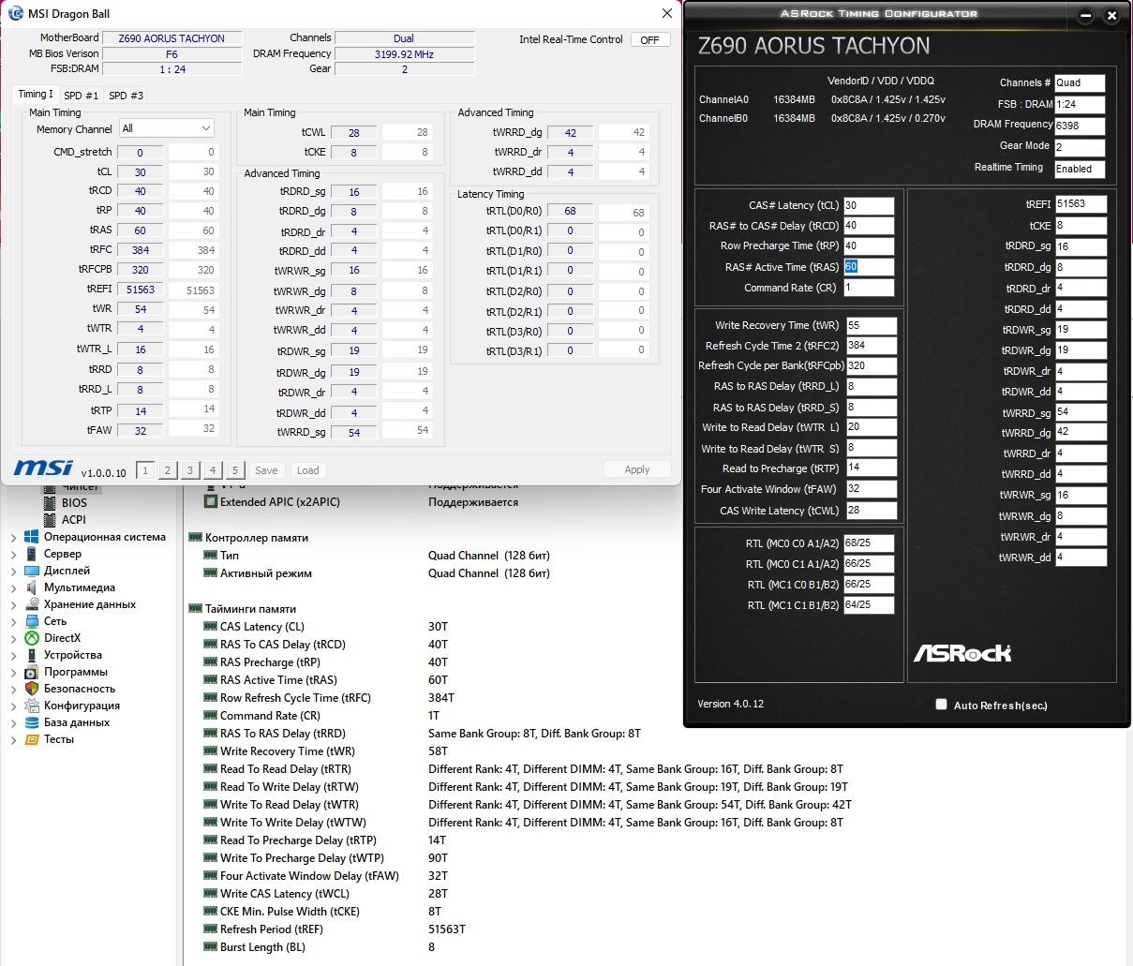Select profile slot 4 button
The height and width of the screenshot is (966, 1133).
213,470
